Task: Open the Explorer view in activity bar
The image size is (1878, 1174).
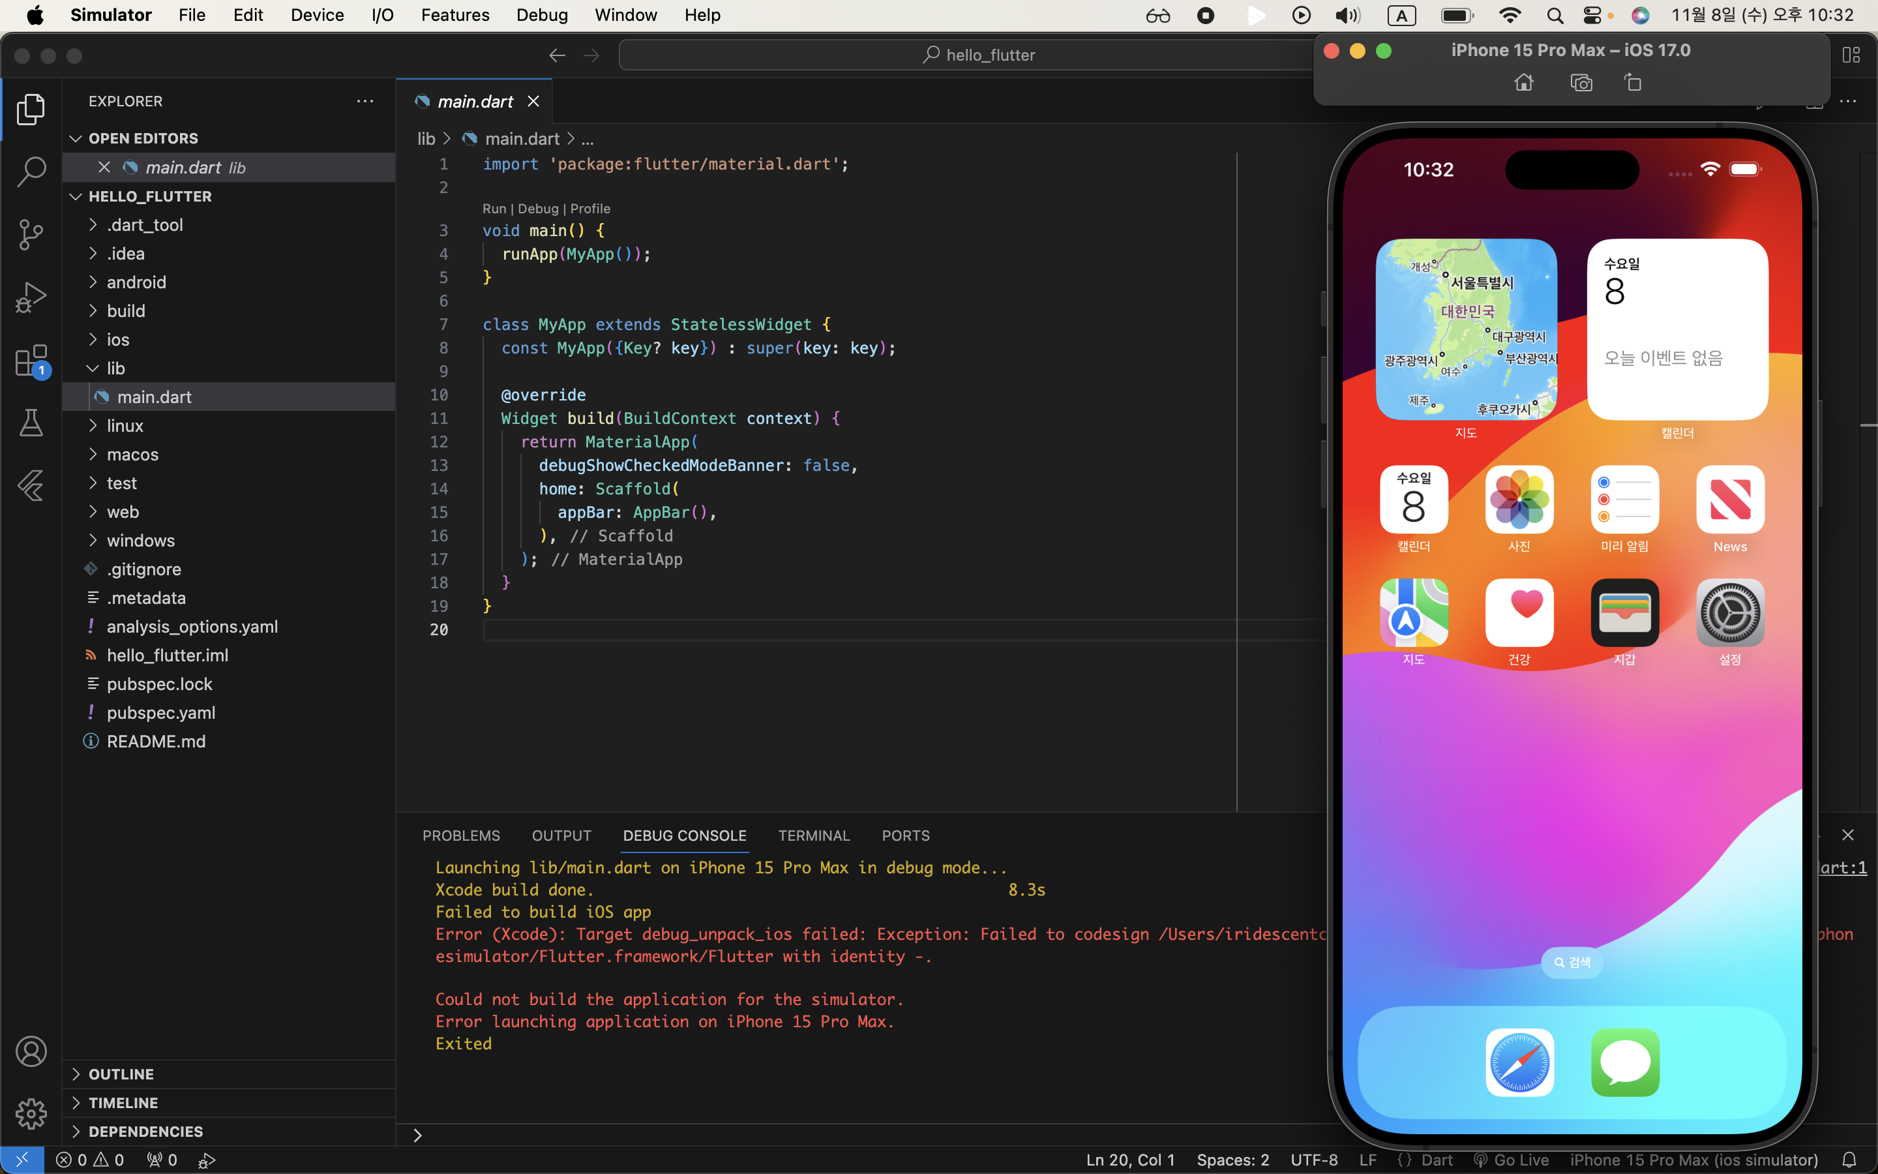Action: tap(31, 110)
